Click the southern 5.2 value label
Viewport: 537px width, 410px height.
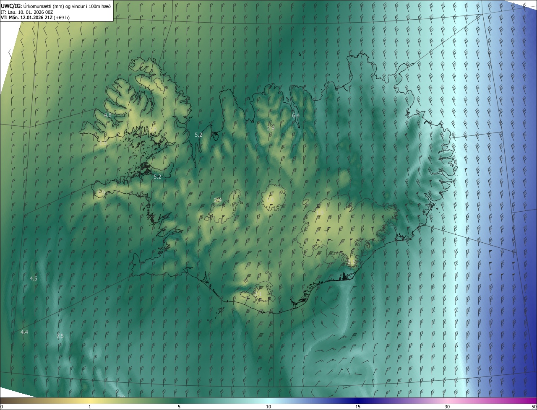157,176
